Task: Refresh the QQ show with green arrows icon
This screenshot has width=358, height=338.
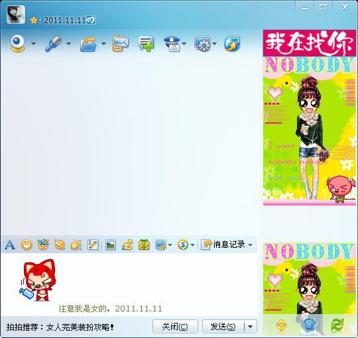Action: [337, 325]
